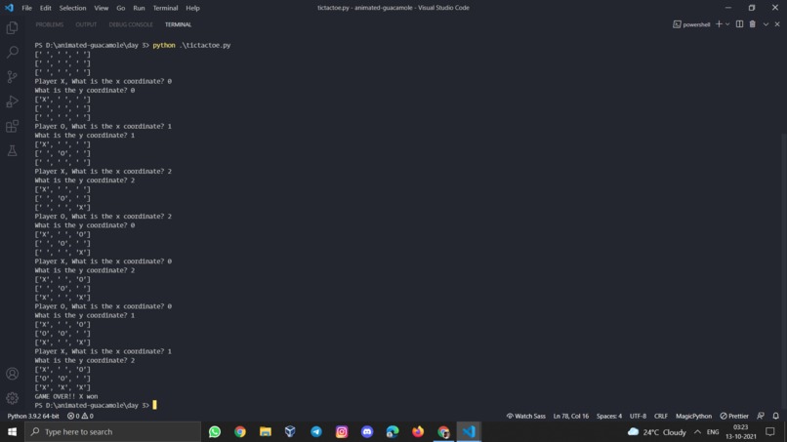The width and height of the screenshot is (787, 442).
Task: Change Spaces: 4 indentation setting
Action: [x=609, y=416]
